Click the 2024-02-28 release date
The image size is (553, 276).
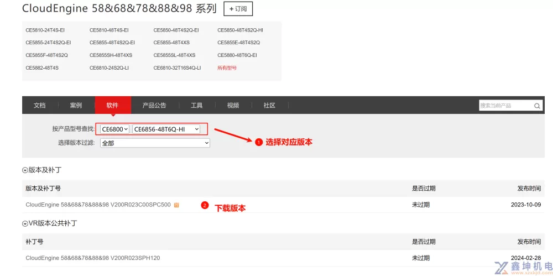point(526,258)
